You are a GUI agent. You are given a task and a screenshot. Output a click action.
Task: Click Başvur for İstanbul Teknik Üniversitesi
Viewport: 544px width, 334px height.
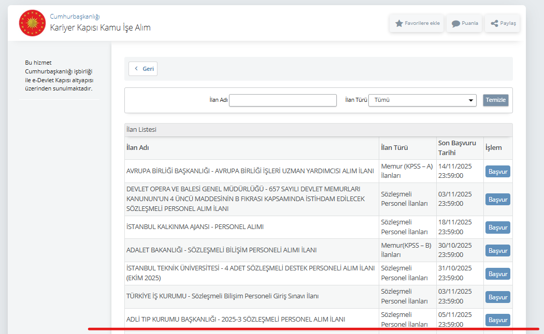click(497, 274)
